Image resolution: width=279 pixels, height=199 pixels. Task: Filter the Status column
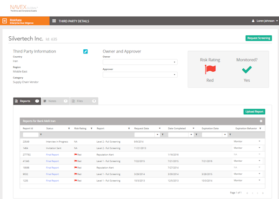tap(69, 128)
